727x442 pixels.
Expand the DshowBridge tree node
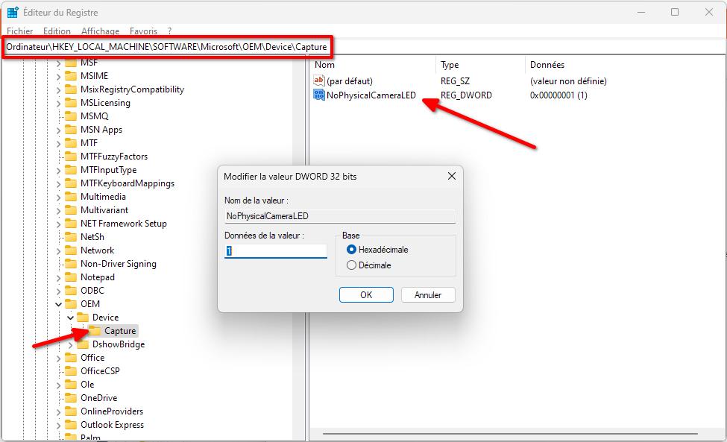pyautogui.click(x=71, y=344)
